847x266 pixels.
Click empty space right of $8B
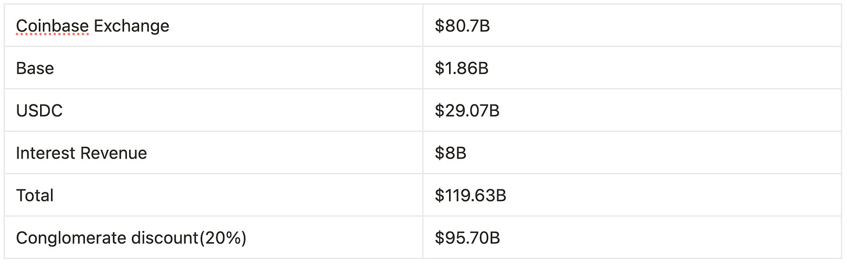[x=652, y=153]
